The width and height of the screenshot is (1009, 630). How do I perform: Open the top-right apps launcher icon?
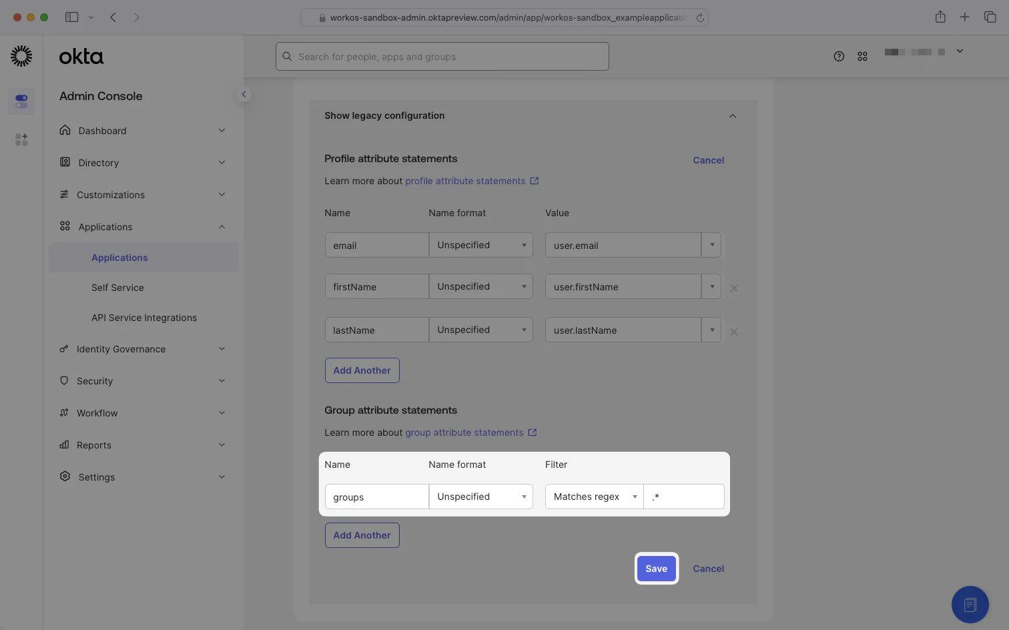862,57
